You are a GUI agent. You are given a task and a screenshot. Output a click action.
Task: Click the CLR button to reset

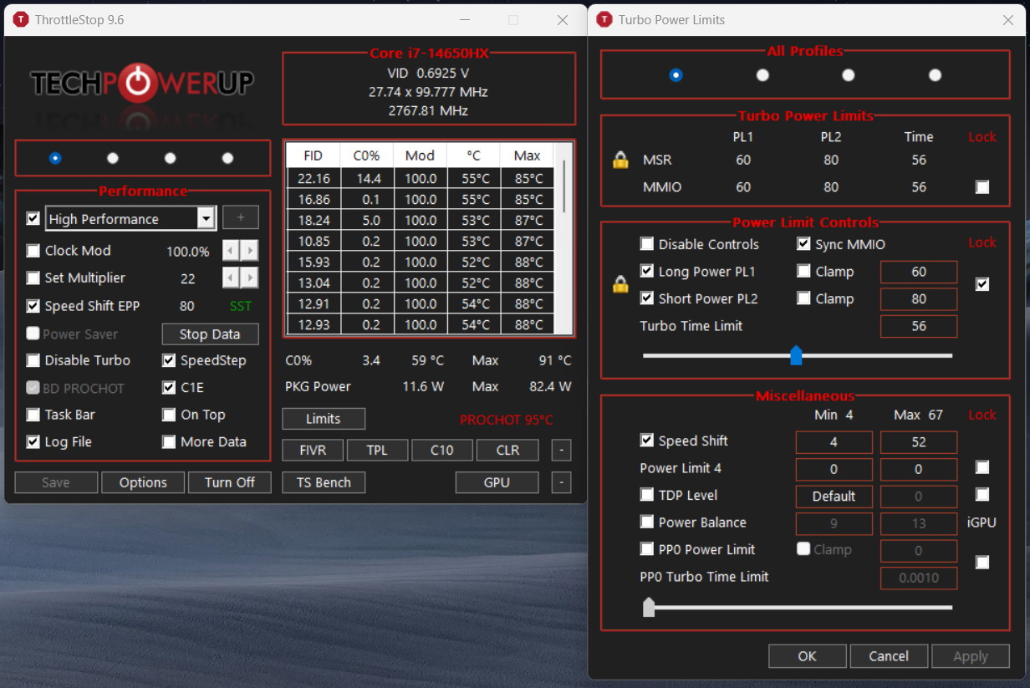pyautogui.click(x=507, y=450)
